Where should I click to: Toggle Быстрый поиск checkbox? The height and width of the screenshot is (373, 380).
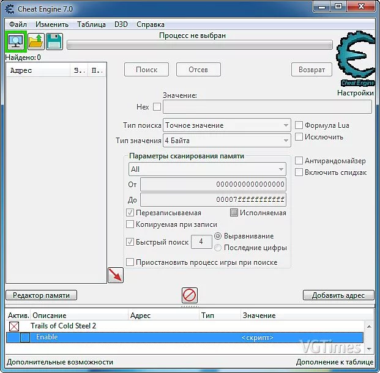coord(130,242)
